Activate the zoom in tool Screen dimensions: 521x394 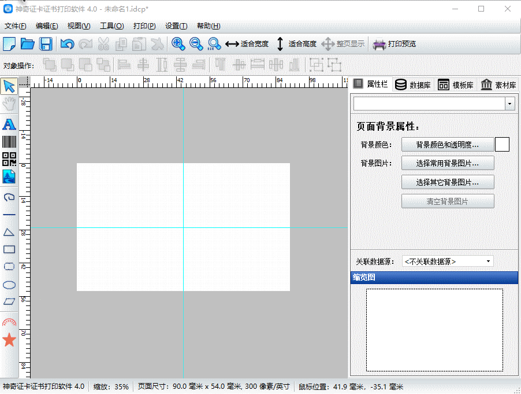tap(178, 43)
